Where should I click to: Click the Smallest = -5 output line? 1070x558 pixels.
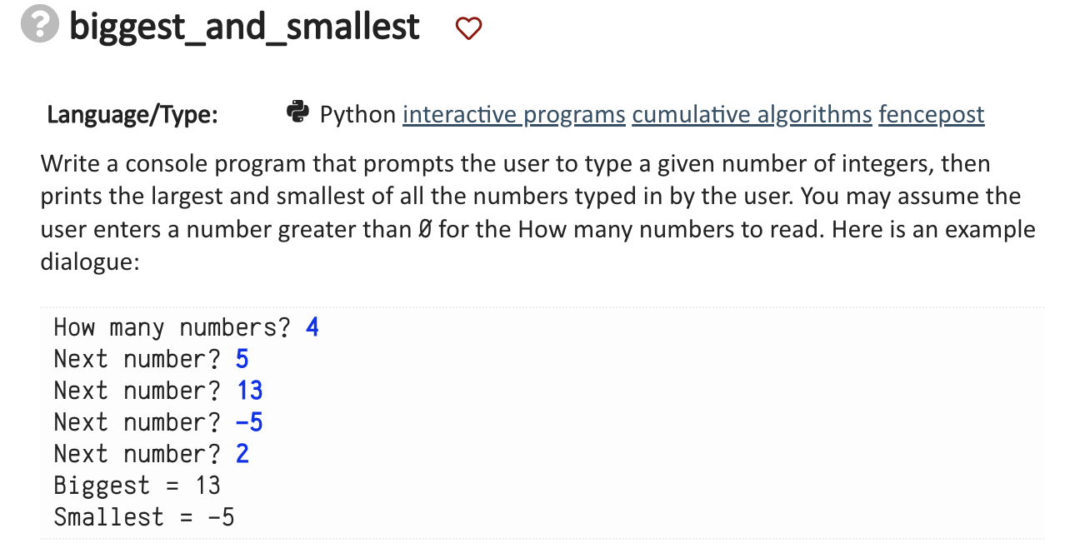click(x=142, y=516)
